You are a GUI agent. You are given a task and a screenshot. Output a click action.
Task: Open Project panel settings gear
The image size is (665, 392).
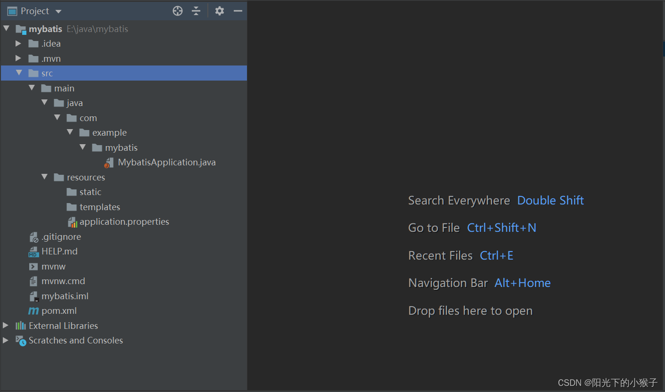tap(220, 11)
